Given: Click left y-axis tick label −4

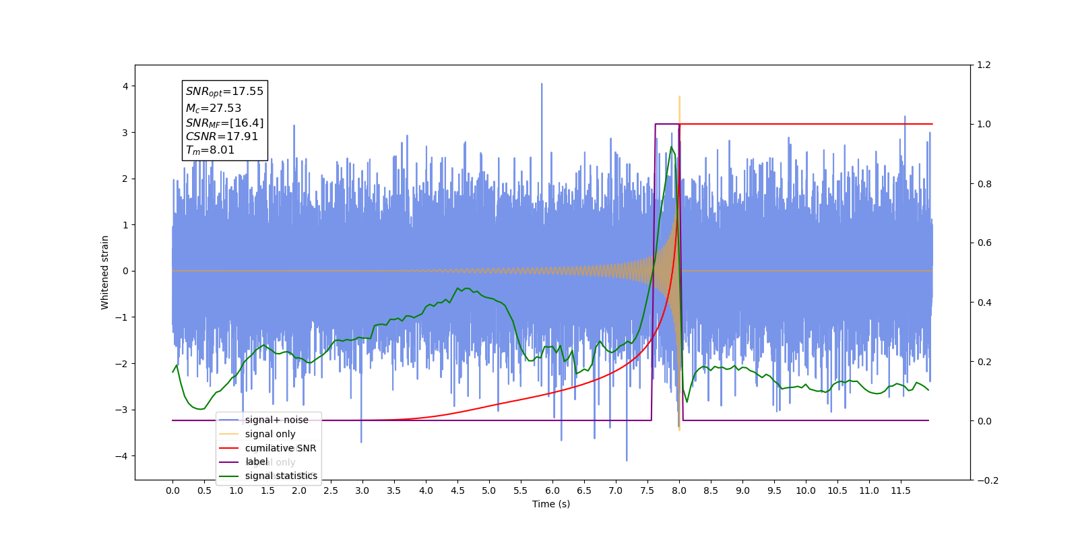Looking at the screenshot, I should click(121, 456).
